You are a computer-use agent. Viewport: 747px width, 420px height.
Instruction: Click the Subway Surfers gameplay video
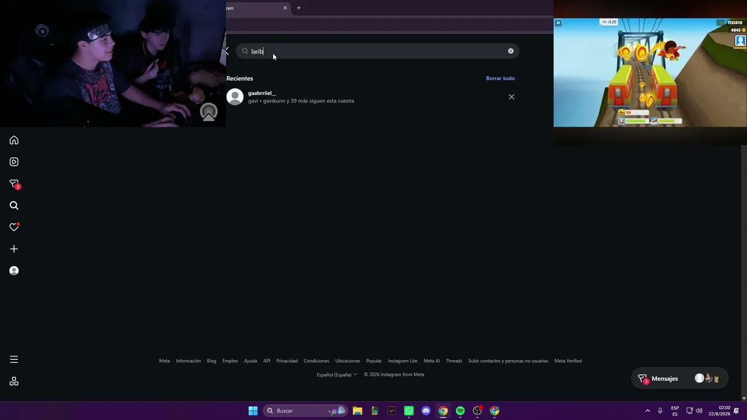(x=650, y=72)
